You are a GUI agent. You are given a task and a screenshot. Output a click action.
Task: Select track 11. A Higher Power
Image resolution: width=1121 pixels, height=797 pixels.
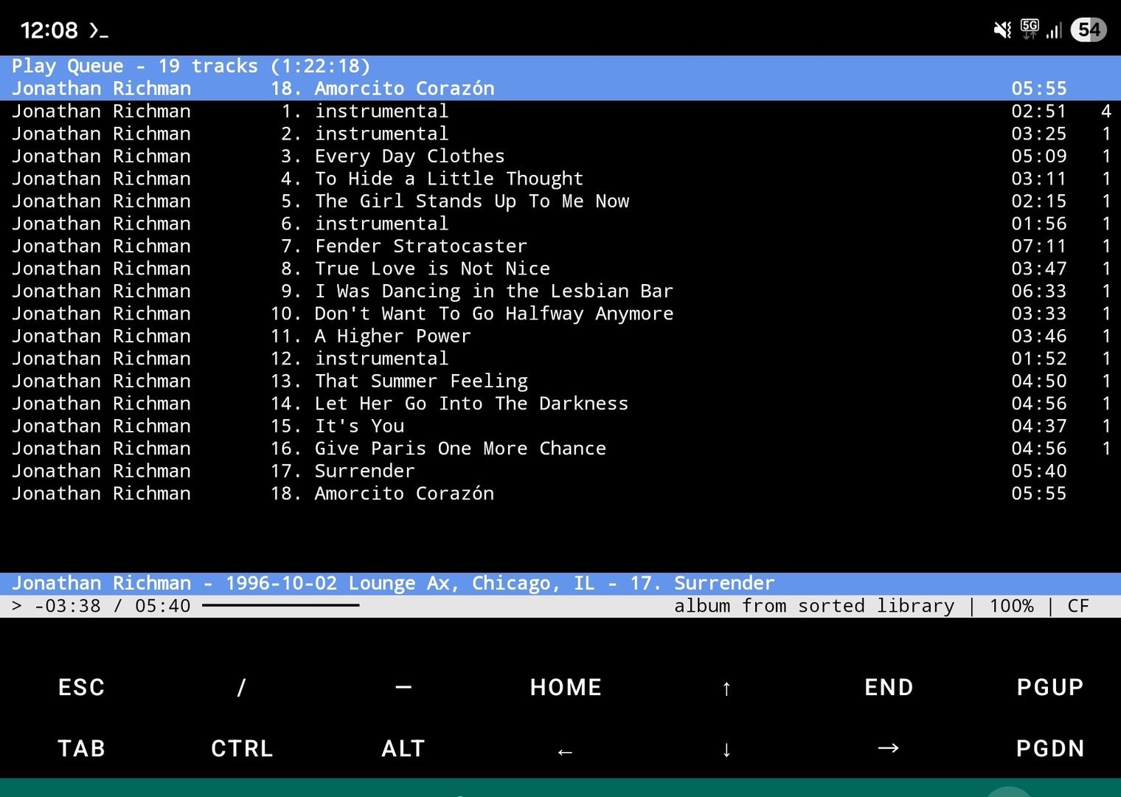point(560,337)
